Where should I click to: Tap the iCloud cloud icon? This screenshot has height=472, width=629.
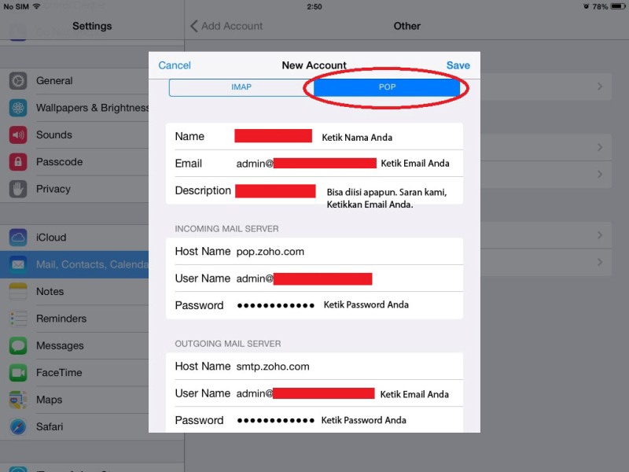click(x=18, y=238)
